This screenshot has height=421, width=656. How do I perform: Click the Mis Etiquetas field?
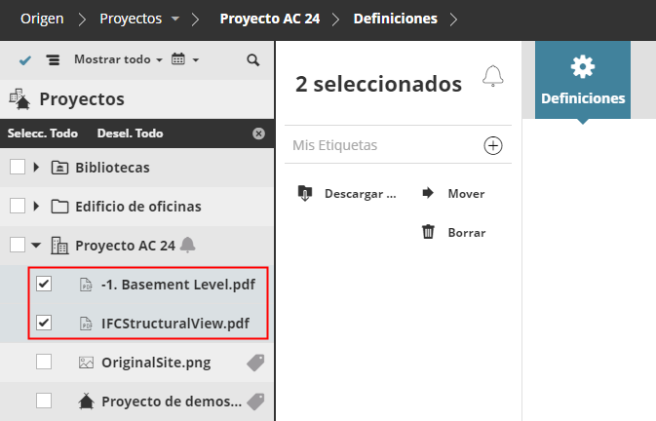tap(380, 145)
